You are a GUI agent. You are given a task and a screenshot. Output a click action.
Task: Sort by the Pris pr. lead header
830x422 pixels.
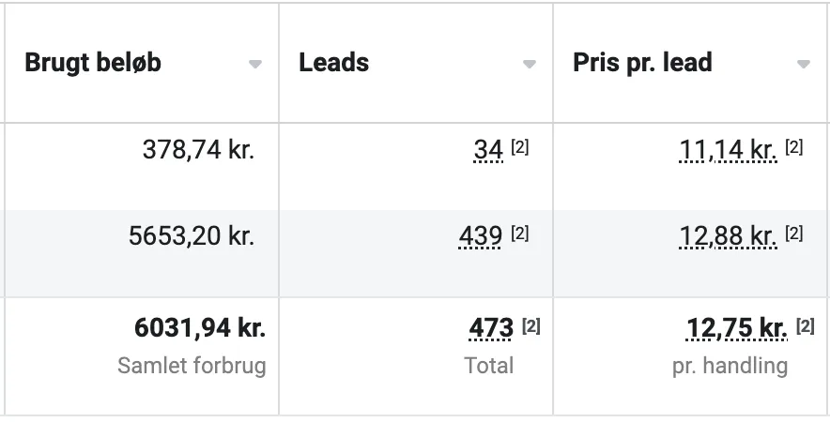pos(642,63)
